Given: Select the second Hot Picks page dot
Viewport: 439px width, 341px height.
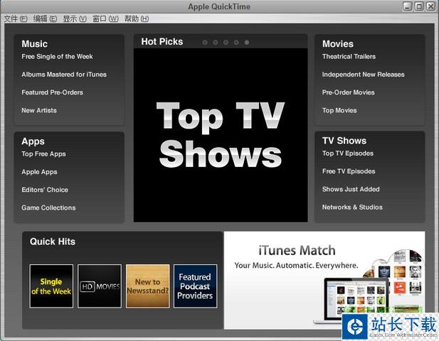Looking at the screenshot, I should click(216, 43).
